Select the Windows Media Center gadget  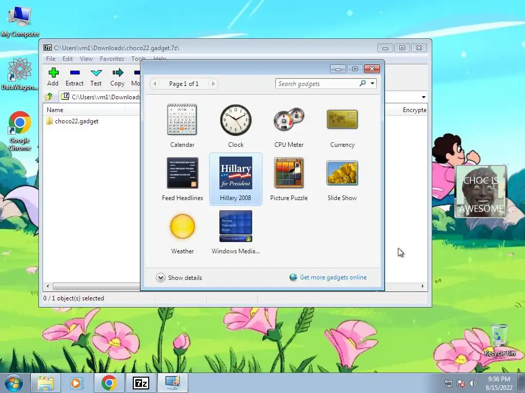(x=236, y=232)
